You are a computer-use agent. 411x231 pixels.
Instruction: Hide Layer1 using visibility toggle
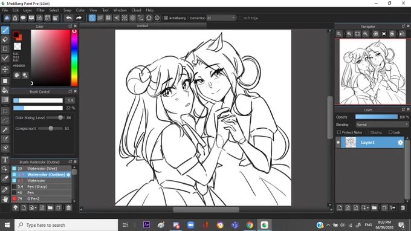click(338, 142)
